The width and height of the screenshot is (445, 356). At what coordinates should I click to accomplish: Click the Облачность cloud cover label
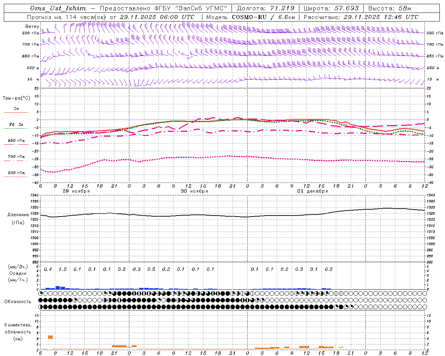[x=18, y=301]
